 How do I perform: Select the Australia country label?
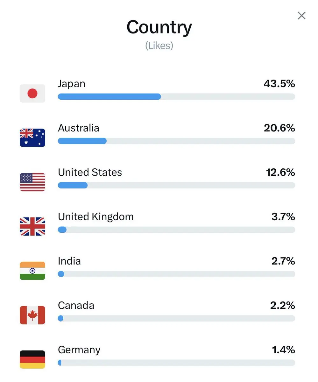pyautogui.click(x=79, y=128)
